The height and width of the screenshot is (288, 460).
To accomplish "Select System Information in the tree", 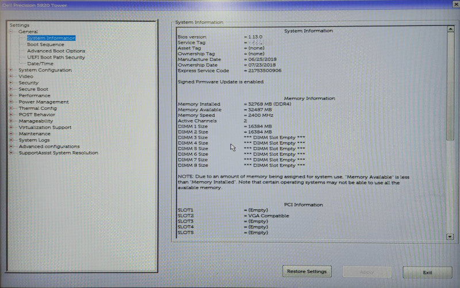I will coord(51,38).
